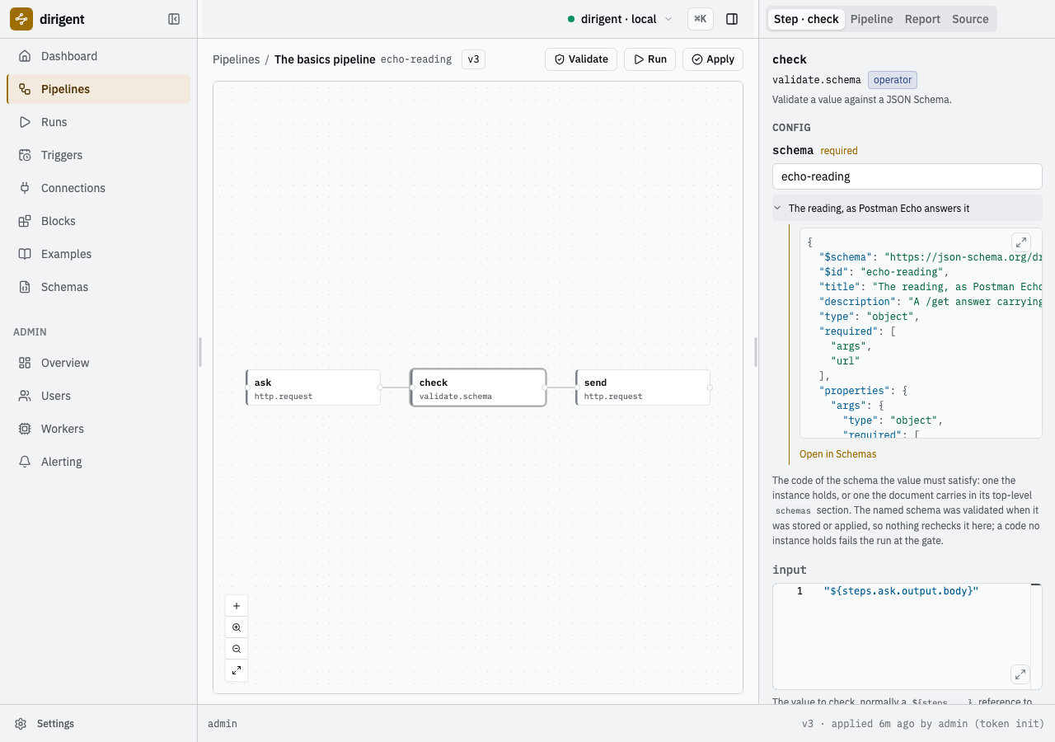The height and width of the screenshot is (742, 1055).
Task: Click the schema input field echo-reading
Action: 907,176
